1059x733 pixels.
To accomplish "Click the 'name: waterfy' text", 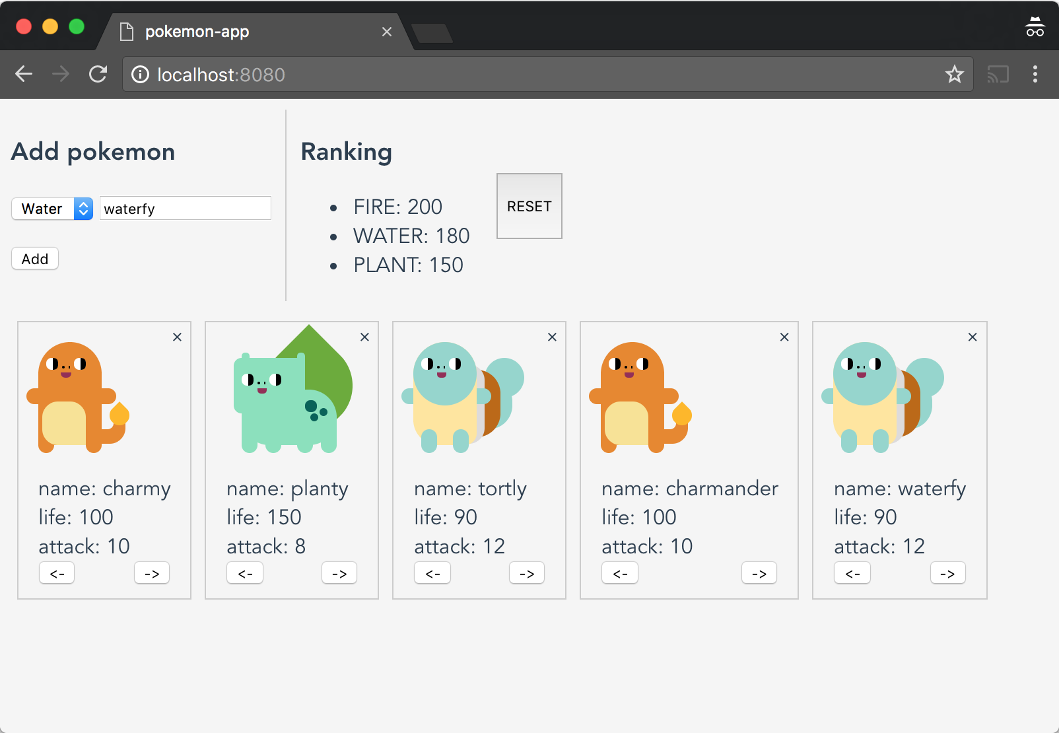I will tap(900, 489).
